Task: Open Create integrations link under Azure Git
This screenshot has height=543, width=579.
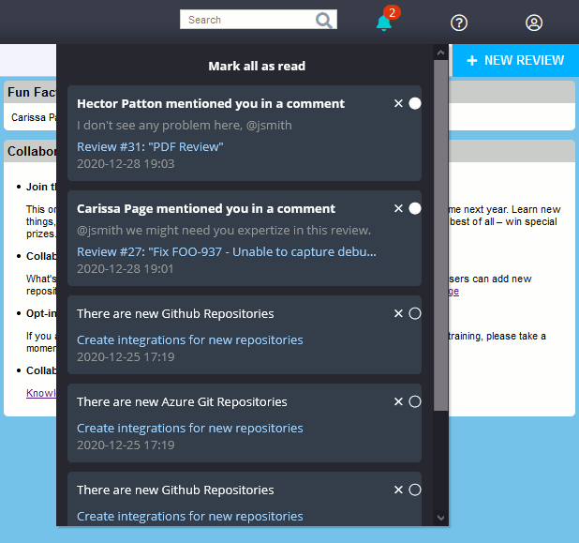Action: click(x=190, y=429)
